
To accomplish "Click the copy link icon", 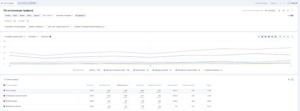I will [288, 11].
